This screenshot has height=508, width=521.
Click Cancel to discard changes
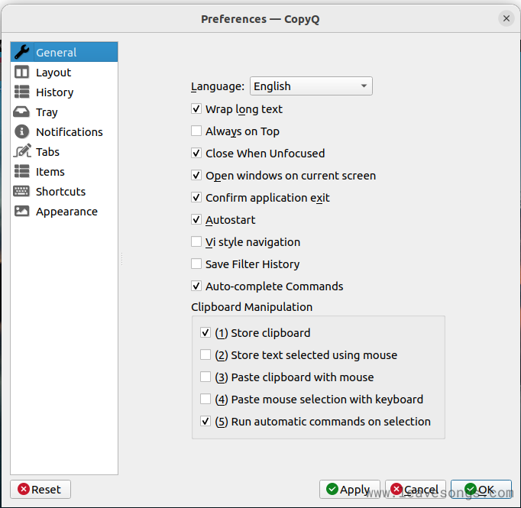coord(415,490)
